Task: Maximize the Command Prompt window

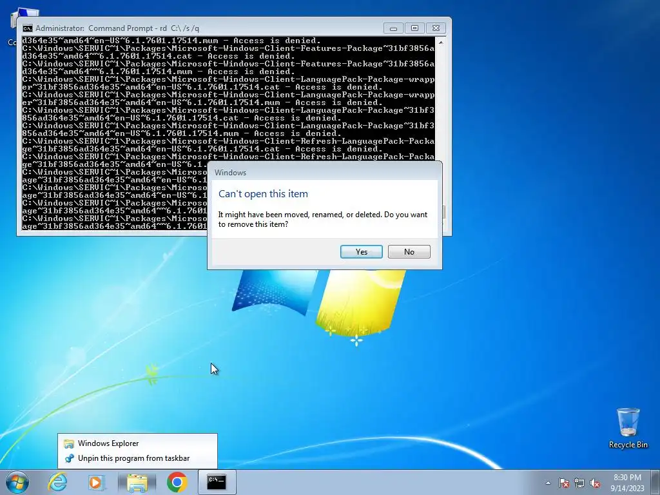Action: pyautogui.click(x=414, y=28)
